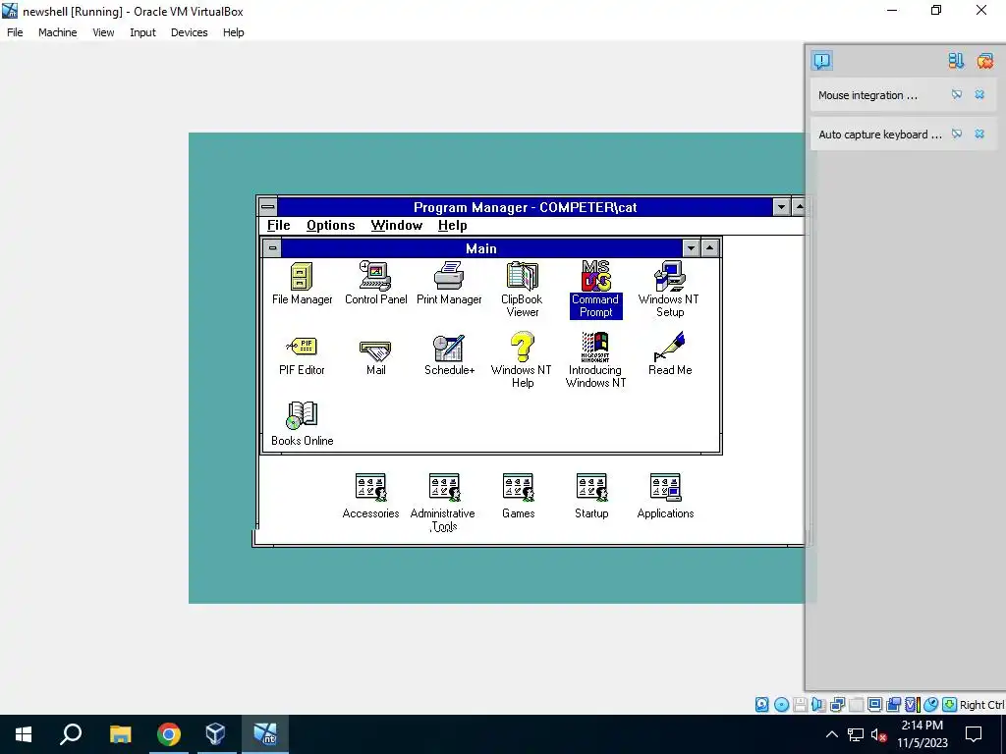Viewport: 1006px width, 754px height.
Task: Open VirtualBox Help menu
Action: click(234, 32)
